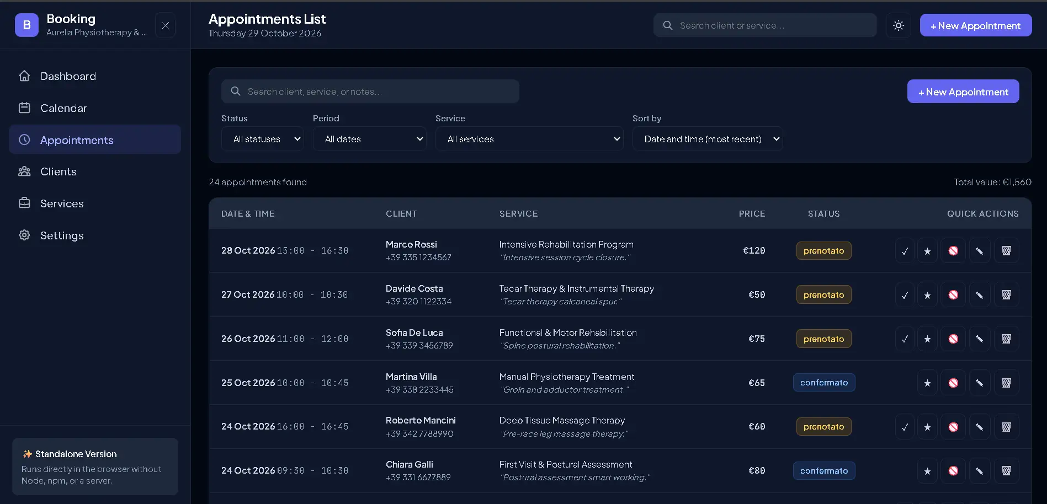The width and height of the screenshot is (1047, 504).
Task: Open Calendar from sidebar
Action: pyautogui.click(x=95, y=108)
